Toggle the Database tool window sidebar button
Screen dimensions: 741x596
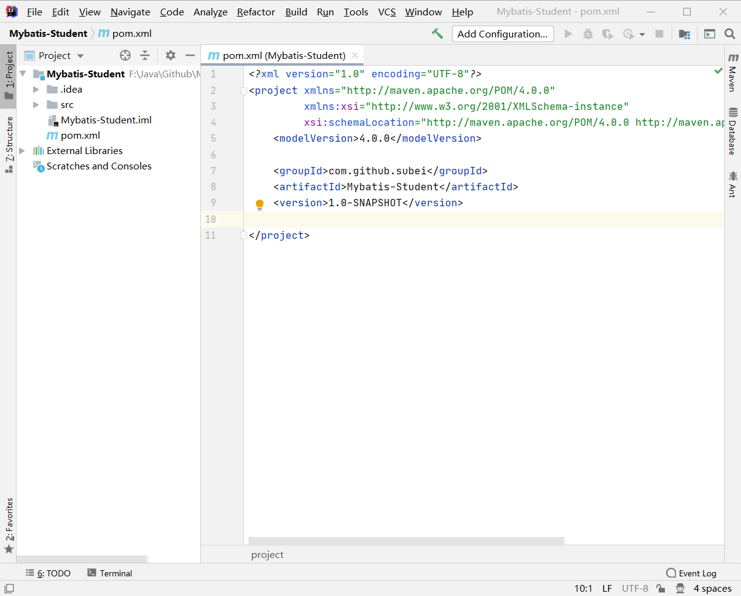click(x=732, y=131)
